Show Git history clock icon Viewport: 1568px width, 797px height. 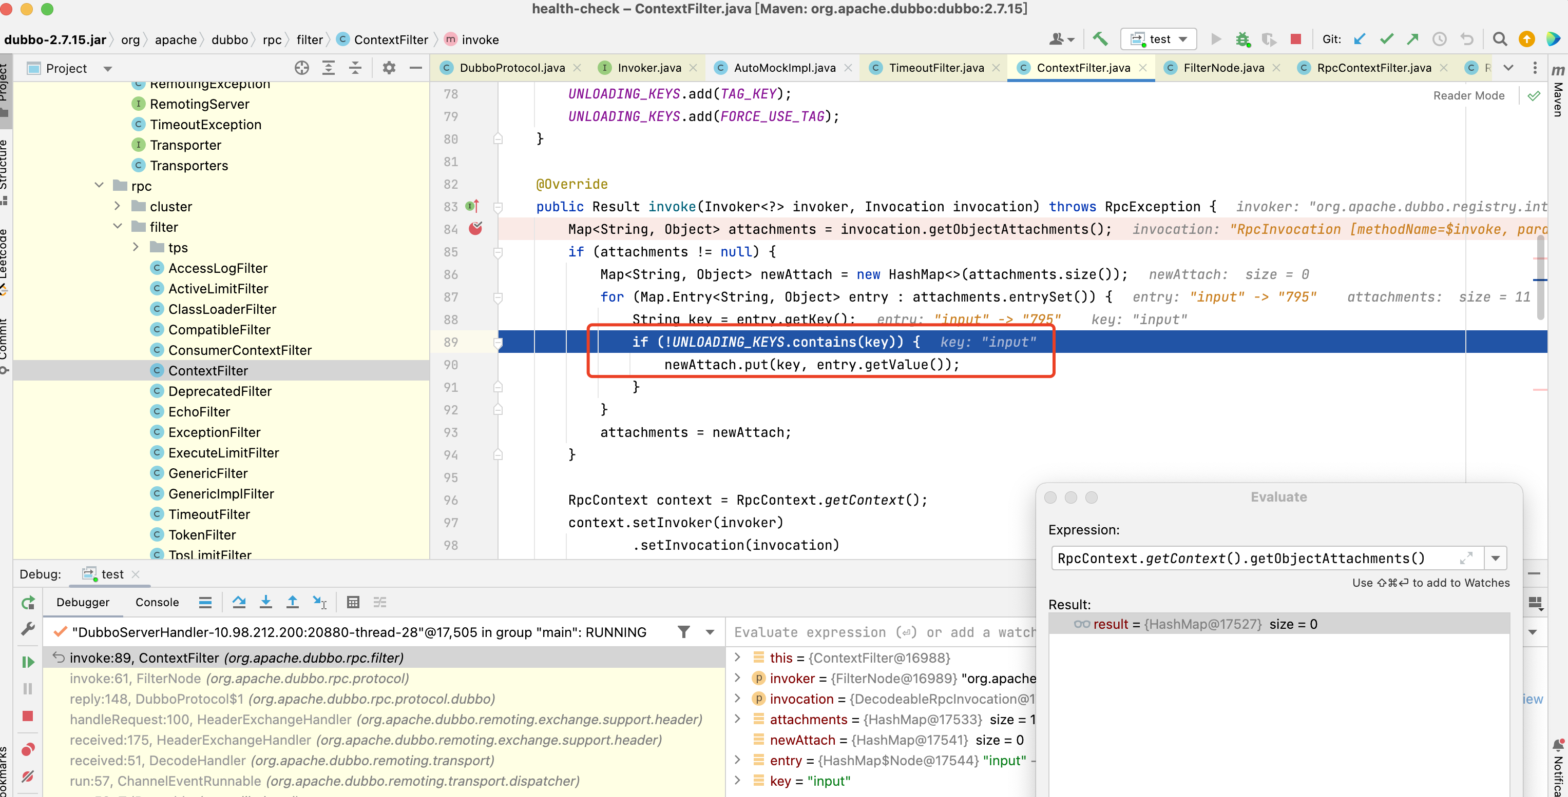pyautogui.click(x=1440, y=39)
